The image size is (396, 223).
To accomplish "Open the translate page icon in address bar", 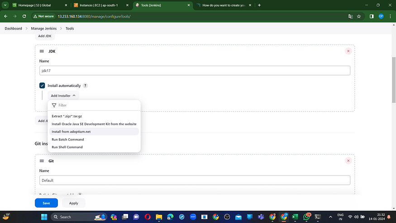I will pyautogui.click(x=351, y=16).
